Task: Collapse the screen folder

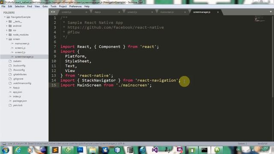Action: pyautogui.click(x=7, y=39)
